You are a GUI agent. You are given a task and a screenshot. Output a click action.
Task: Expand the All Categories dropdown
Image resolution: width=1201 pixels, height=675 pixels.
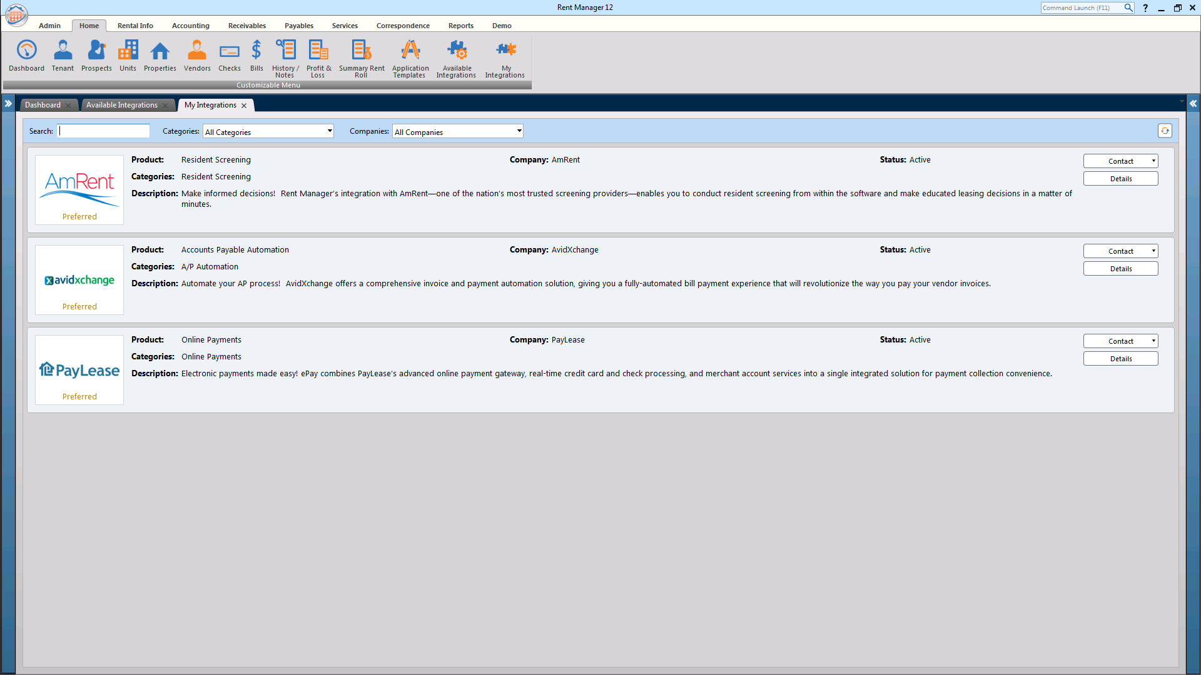[330, 131]
